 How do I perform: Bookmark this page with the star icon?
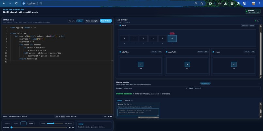(202, 3)
